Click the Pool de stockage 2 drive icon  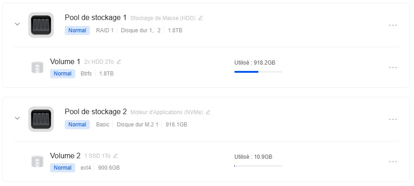tap(41, 119)
